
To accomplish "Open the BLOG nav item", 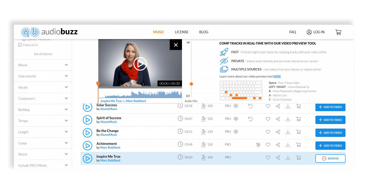I will (204, 32).
